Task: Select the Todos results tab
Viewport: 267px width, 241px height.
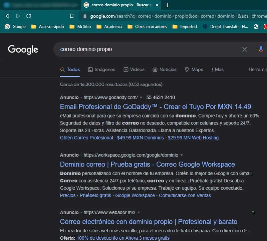Action: (70, 69)
